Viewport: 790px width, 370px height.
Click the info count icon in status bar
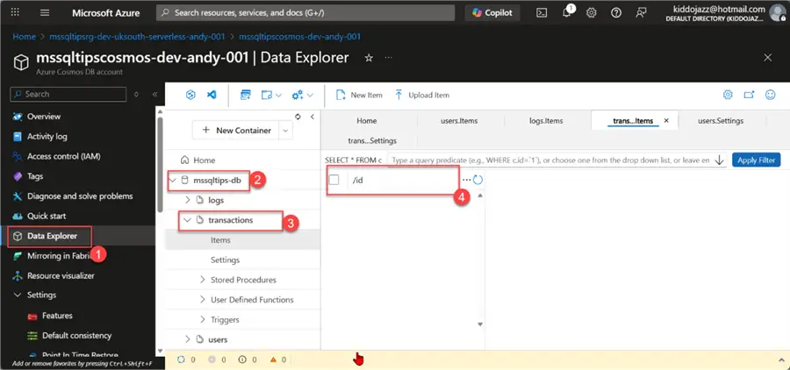pos(243,360)
